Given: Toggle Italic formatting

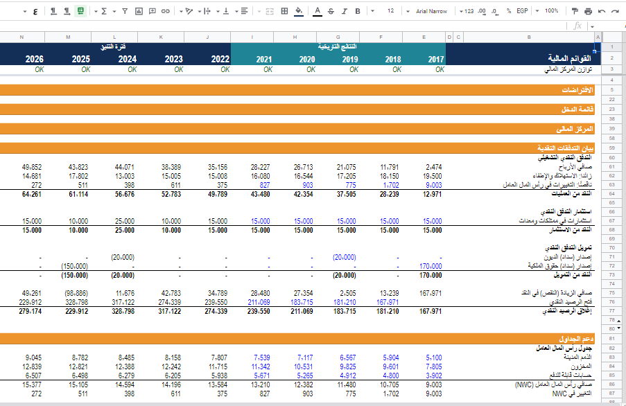Looking at the screenshot, I should click(345, 11).
